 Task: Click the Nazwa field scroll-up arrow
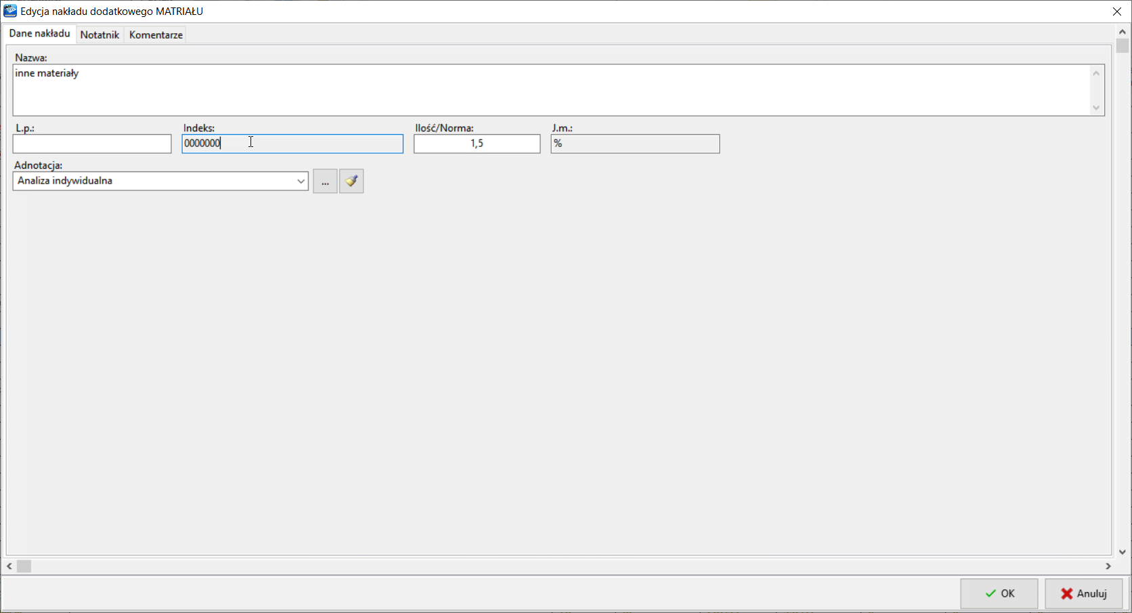pyautogui.click(x=1096, y=73)
